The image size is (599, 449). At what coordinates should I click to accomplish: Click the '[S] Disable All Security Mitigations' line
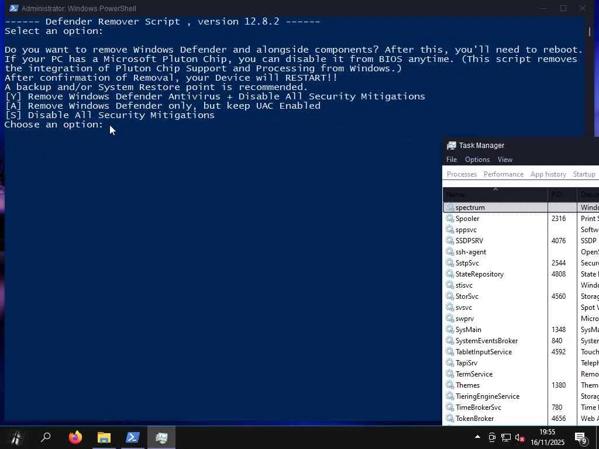point(109,115)
